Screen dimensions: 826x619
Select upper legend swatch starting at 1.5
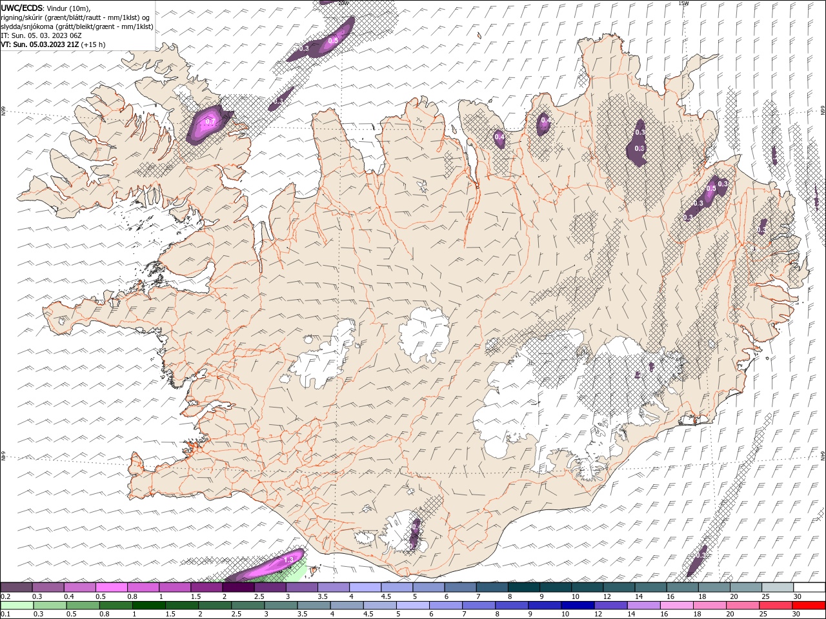click(x=206, y=587)
